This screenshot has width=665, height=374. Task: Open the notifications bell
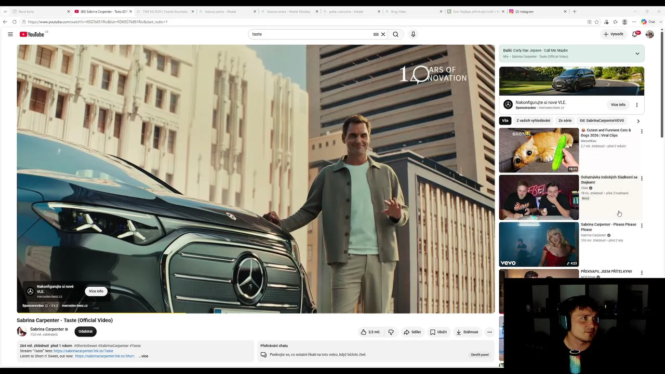point(635,34)
